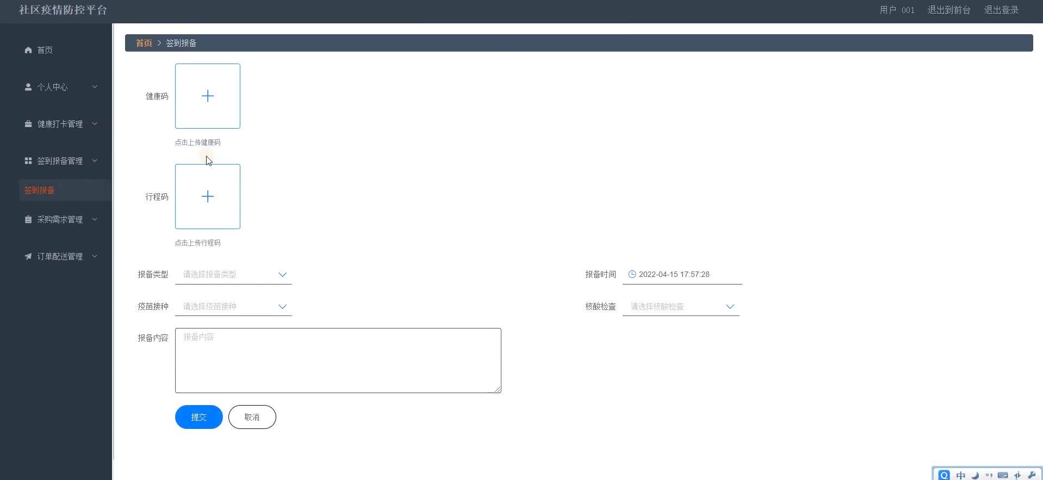The height and width of the screenshot is (480, 1043).
Task: Click the blue 提交 button
Action: point(199,417)
